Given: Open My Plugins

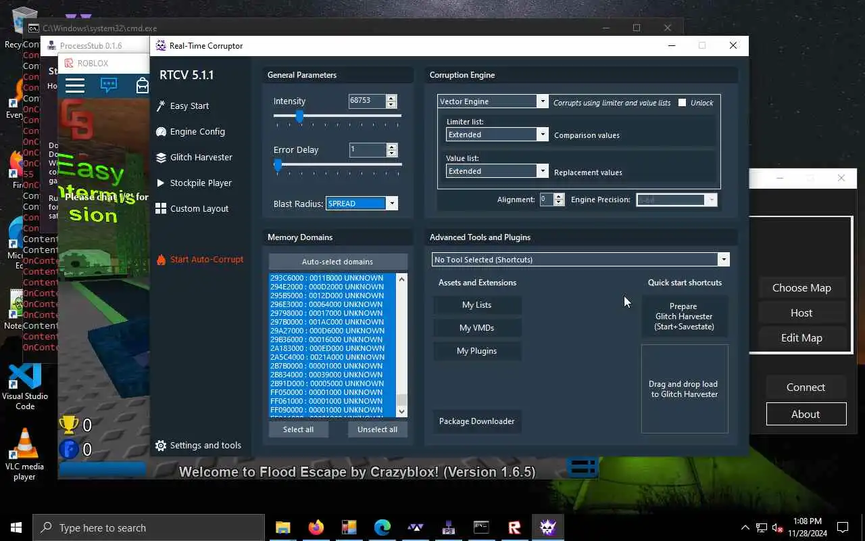Looking at the screenshot, I should pyautogui.click(x=477, y=351).
